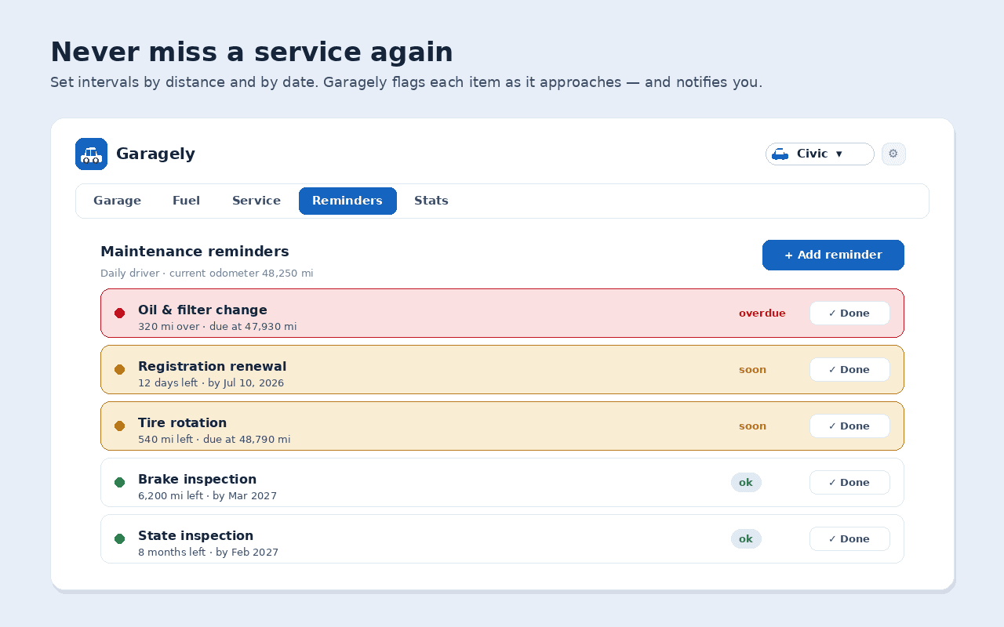Click '6,200 mi left · by Mar 2027'
Screen dimensions: 1004x627
coord(207,496)
